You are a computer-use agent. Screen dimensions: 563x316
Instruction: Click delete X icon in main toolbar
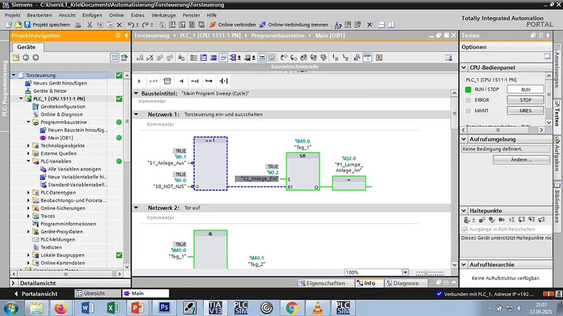[x=120, y=25]
